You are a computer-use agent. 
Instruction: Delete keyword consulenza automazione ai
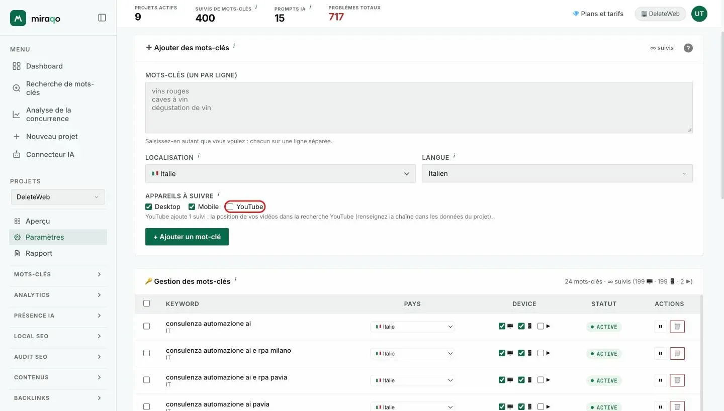(x=677, y=327)
